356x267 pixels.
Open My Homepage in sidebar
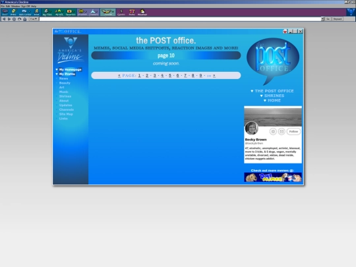(70, 69)
